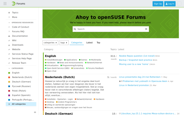The width and height of the screenshot is (184, 115).
Task: Open the Open Chat subcategory
Action: tap(51, 71)
